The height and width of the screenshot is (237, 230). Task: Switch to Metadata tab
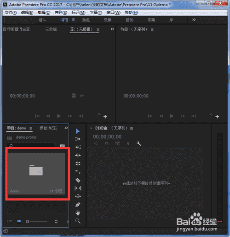click(x=51, y=29)
